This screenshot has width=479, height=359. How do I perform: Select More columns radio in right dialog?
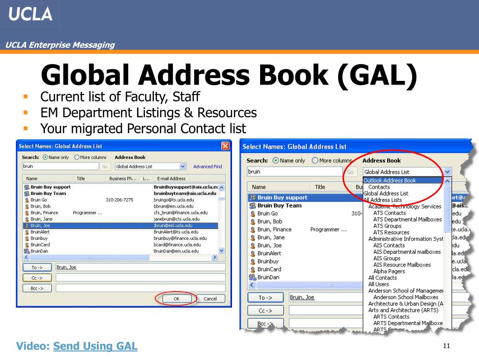click(315, 161)
